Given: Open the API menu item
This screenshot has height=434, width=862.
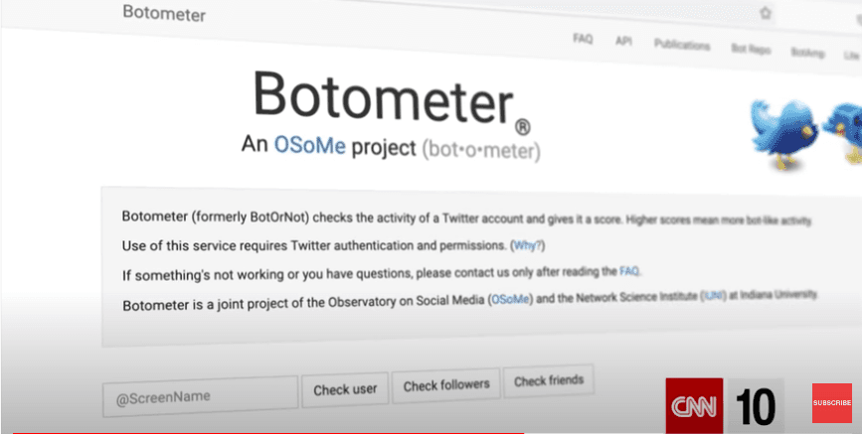Looking at the screenshot, I should pyautogui.click(x=623, y=41).
